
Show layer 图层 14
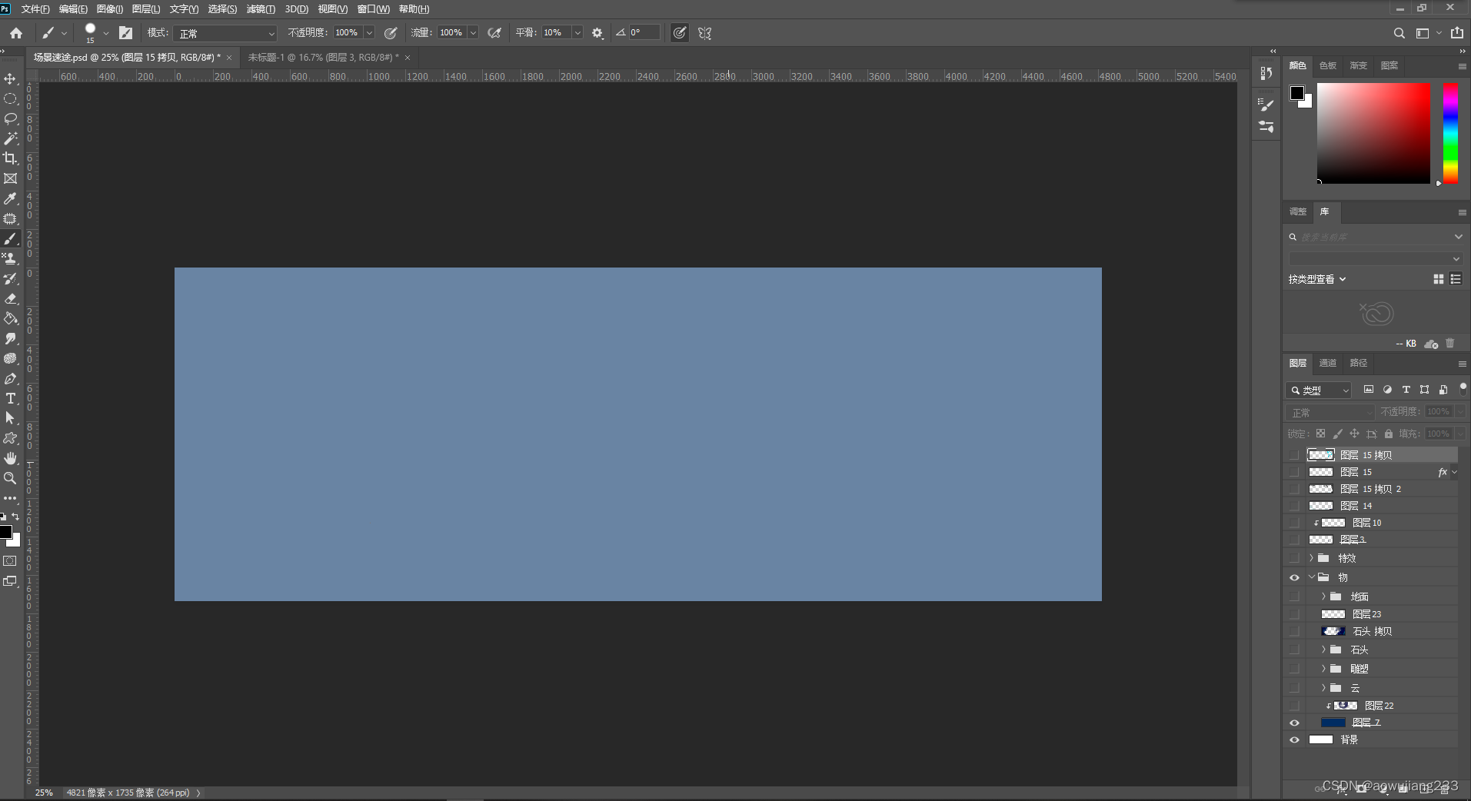point(1294,506)
